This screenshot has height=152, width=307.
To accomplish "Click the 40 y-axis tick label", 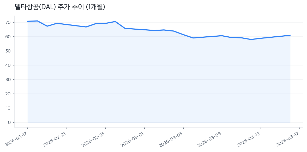I will click(8, 65).
